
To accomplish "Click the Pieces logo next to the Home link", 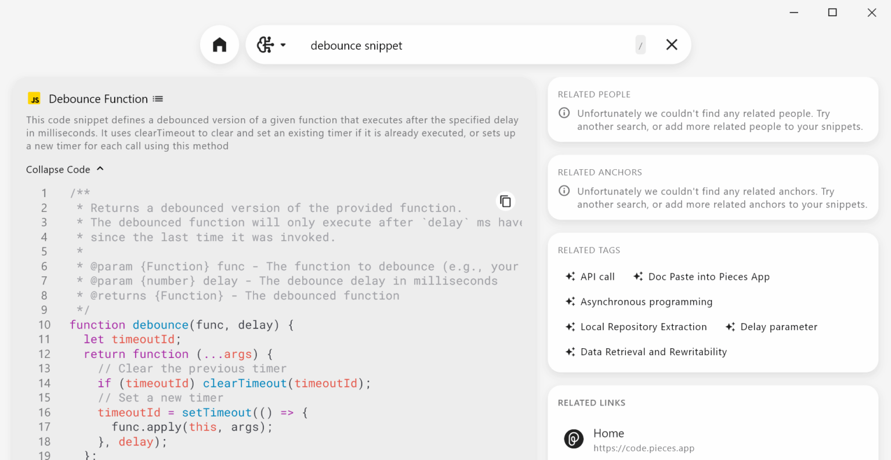I will (574, 439).
